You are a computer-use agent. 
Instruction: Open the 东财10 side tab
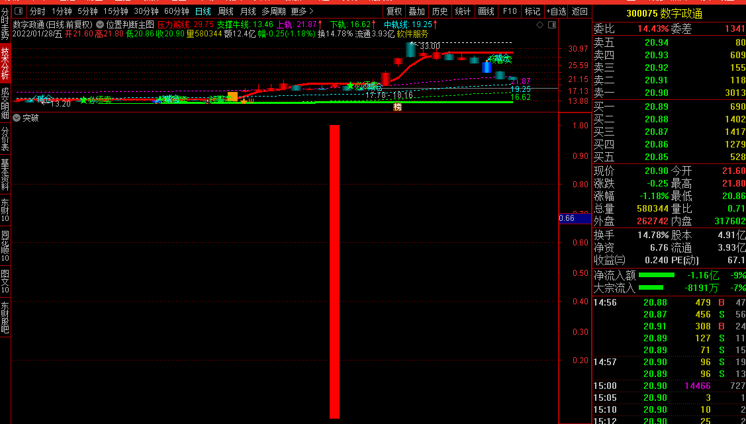tap(5, 210)
